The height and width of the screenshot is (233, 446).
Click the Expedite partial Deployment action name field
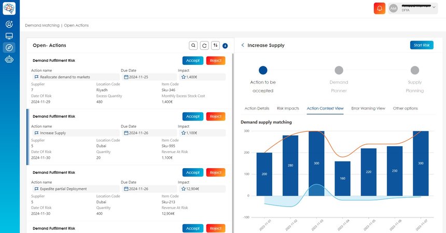click(x=75, y=189)
